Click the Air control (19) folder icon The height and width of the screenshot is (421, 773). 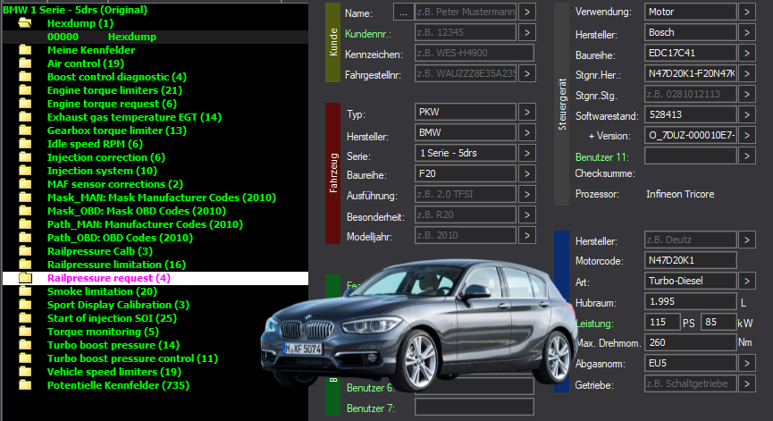25,63
